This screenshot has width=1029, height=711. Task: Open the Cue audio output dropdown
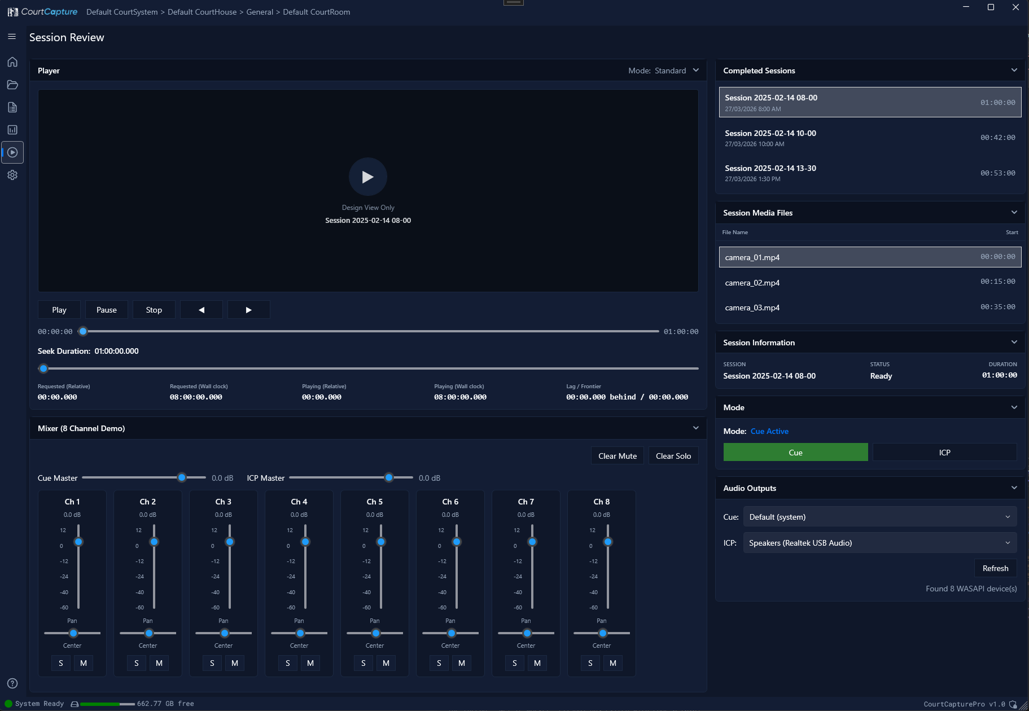click(879, 517)
